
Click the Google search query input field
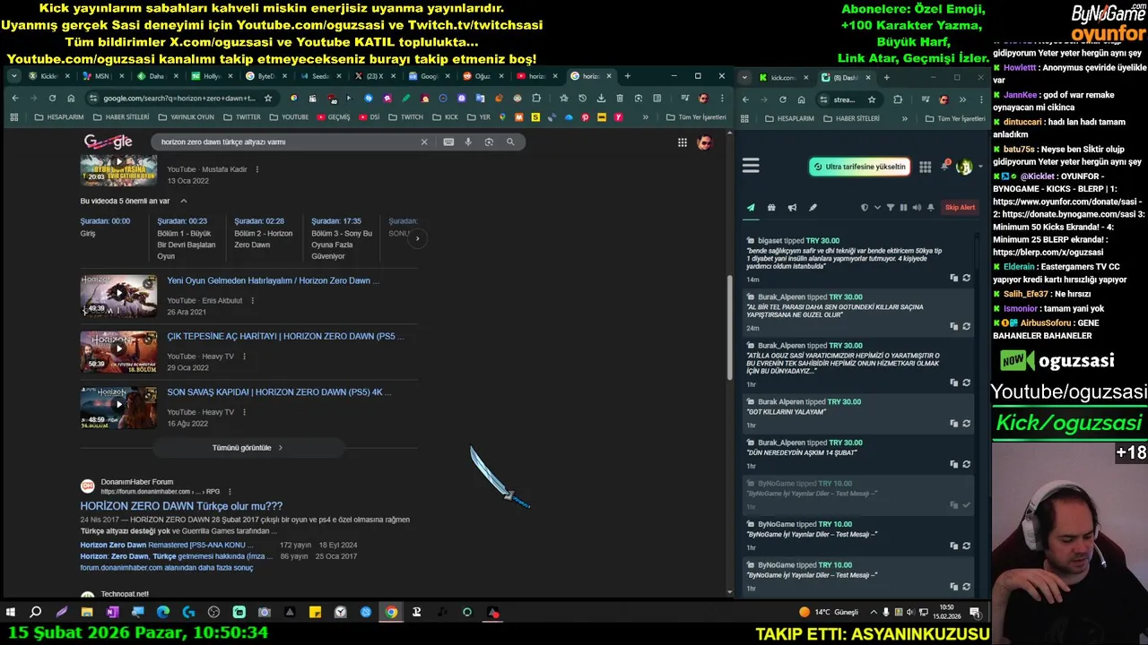pyautogui.click(x=287, y=142)
